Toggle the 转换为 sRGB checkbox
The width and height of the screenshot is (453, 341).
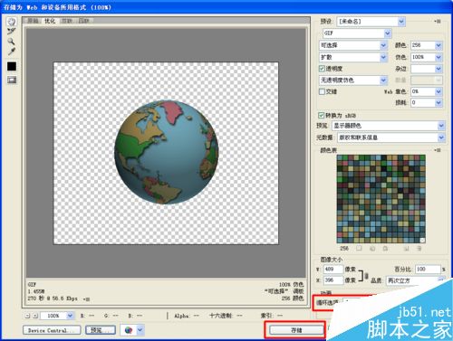click(321, 116)
